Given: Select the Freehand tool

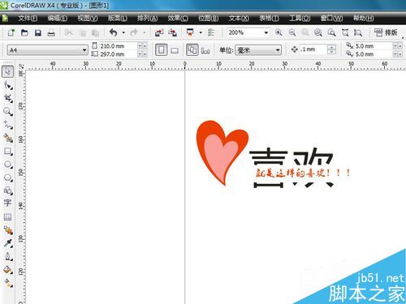Looking at the screenshot, I should (x=7, y=125).
